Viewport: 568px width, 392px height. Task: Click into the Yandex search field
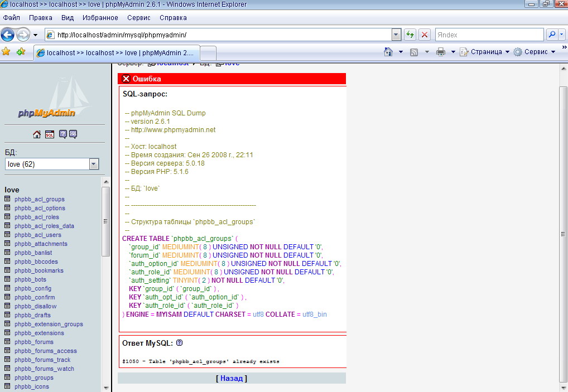pos(488,35)
